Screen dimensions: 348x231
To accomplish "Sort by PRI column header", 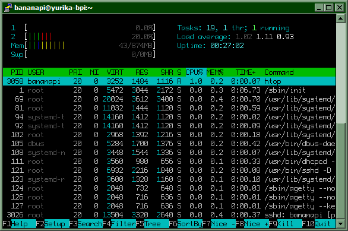I will 75,72.
